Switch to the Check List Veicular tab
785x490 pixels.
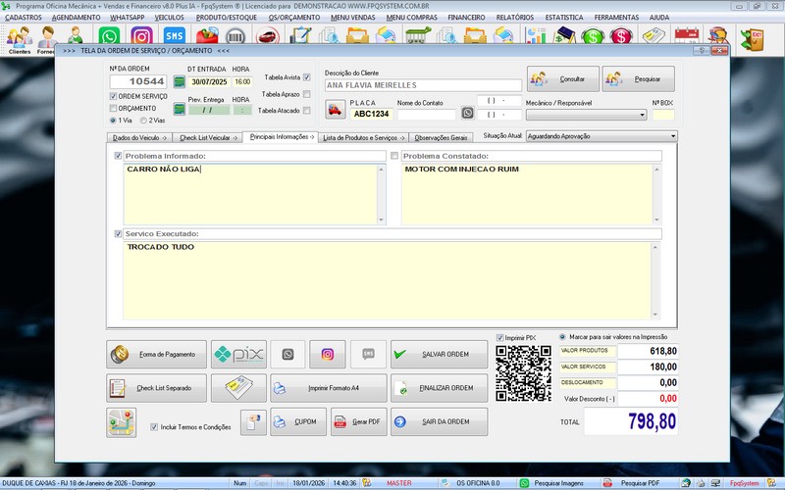[209, 138]
